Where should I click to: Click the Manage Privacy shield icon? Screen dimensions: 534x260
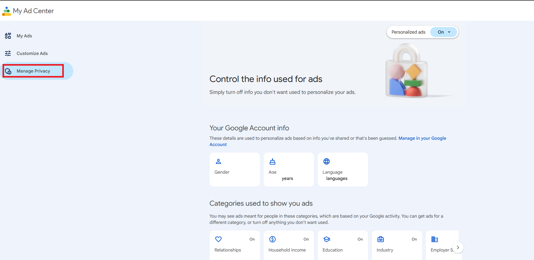(8, 71)
